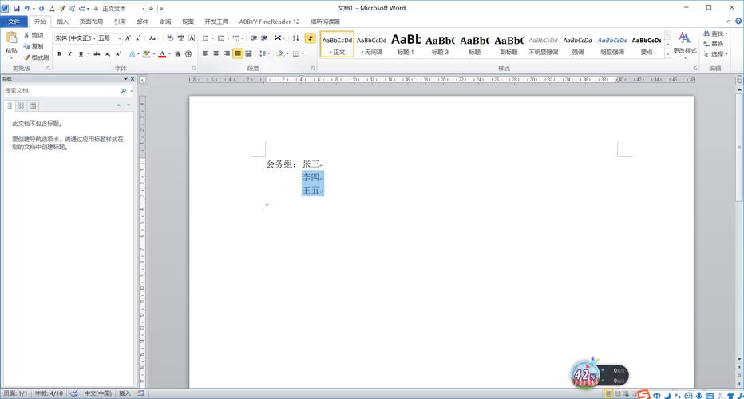Open Change Styles (更改样式)
744x399 pixels.
(684, 43)
